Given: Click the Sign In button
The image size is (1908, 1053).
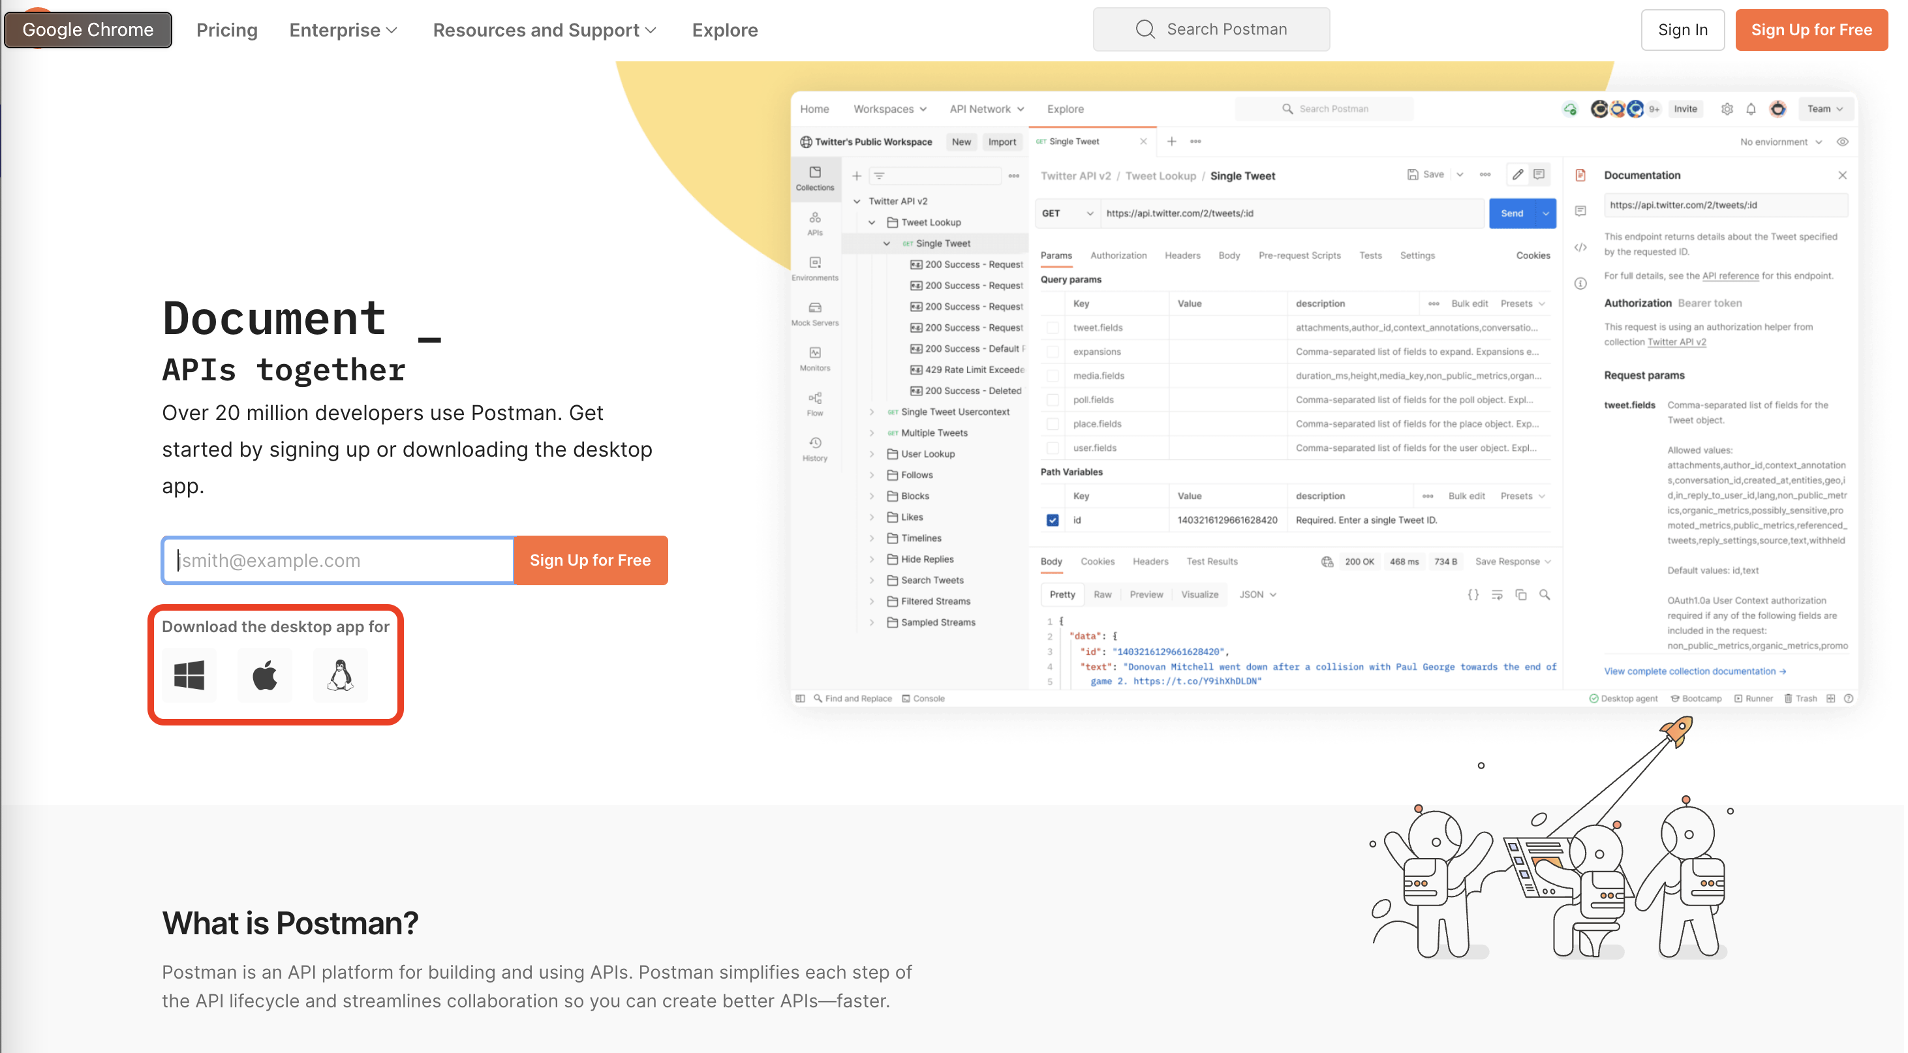Looking at the screenshot, I should click(x=1682, y=29).
